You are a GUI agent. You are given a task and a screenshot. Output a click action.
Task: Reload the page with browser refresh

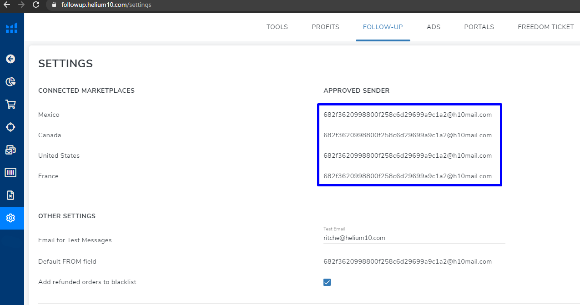tap(36, 5)
